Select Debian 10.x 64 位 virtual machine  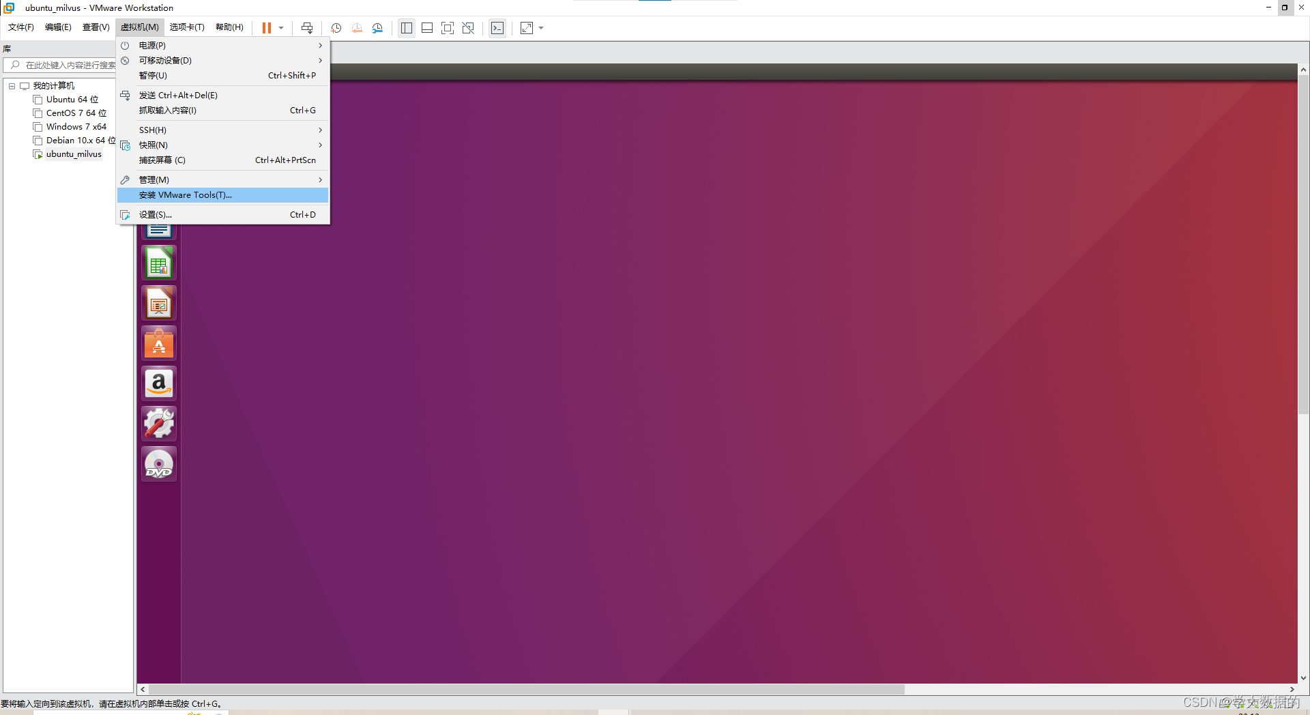click(x=81, y=141)
